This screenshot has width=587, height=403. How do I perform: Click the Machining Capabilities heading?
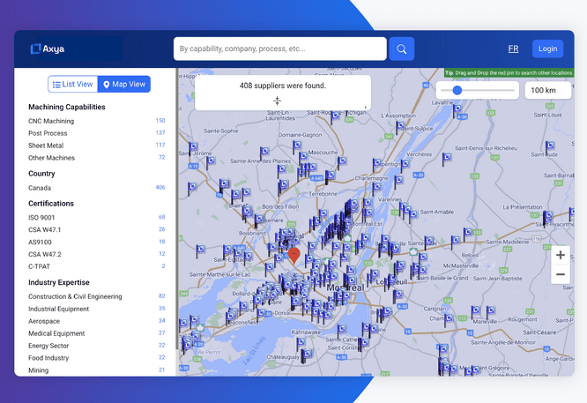(x=67, y=107)
